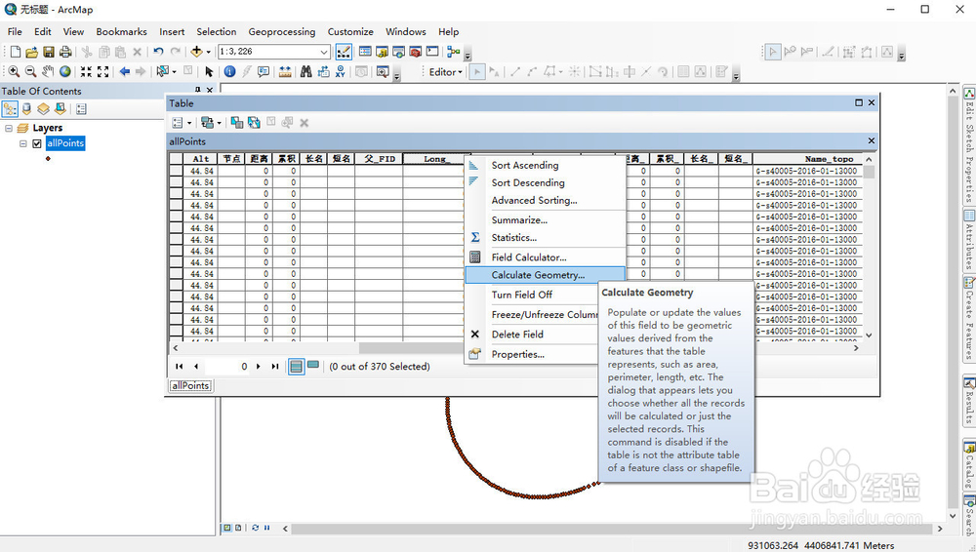Toggle the Editor Toolbar button
Screen dimensions: 976x552
tap(344, 52)
